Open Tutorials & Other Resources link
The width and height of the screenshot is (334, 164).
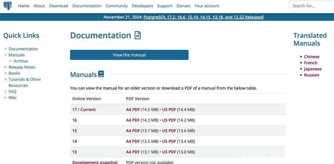25,82
